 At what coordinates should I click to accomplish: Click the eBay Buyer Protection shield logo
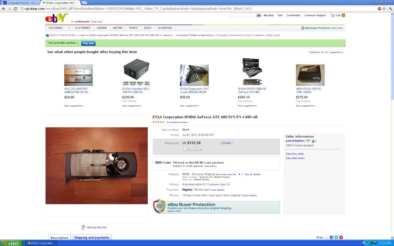(x=160, y=206)
